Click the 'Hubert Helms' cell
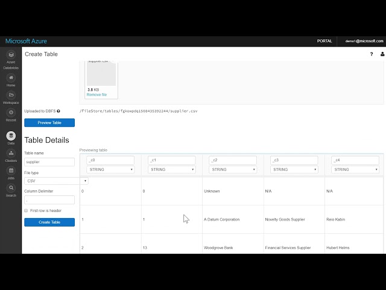 pos(338,248)
